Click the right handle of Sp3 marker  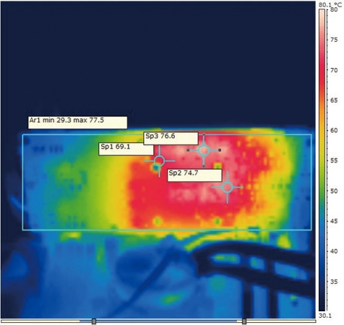coord(220,150)
